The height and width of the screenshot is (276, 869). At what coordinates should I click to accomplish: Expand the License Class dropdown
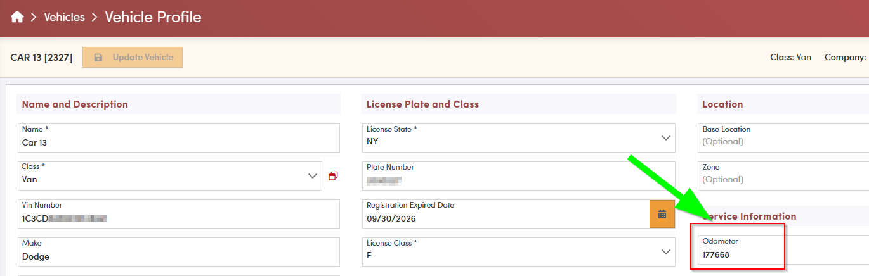665,252
